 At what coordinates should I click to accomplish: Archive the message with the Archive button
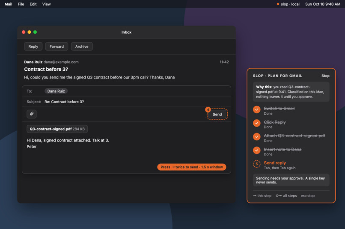[x=82, y=46]
